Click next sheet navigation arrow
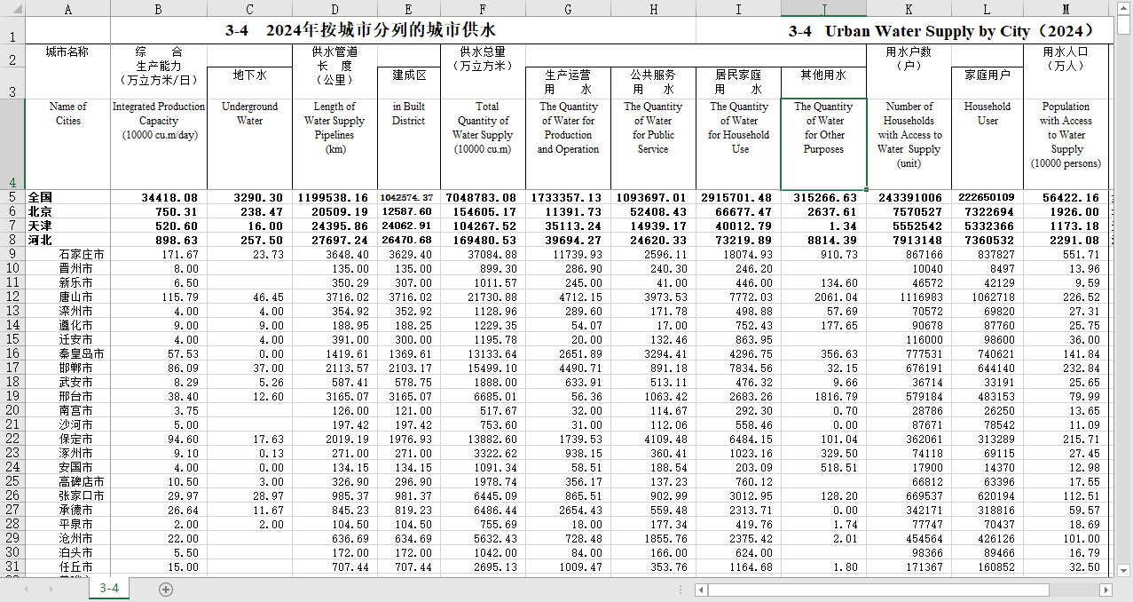Screen dimensions: 1133x602 click(x=50, y=589)
